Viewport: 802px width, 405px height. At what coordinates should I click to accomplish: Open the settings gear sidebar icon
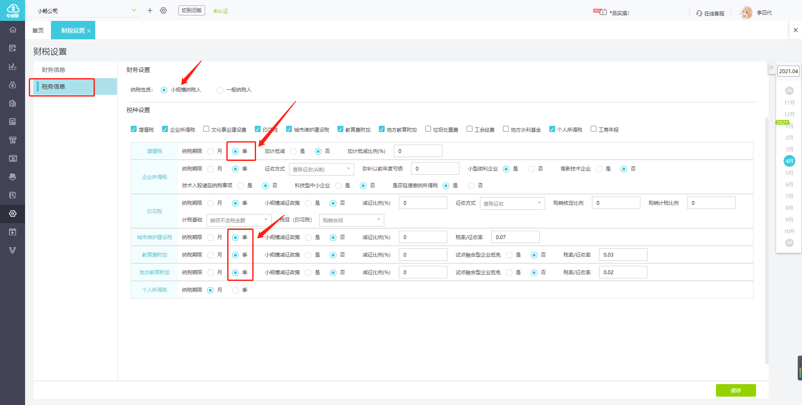click(x=13, y=214)
